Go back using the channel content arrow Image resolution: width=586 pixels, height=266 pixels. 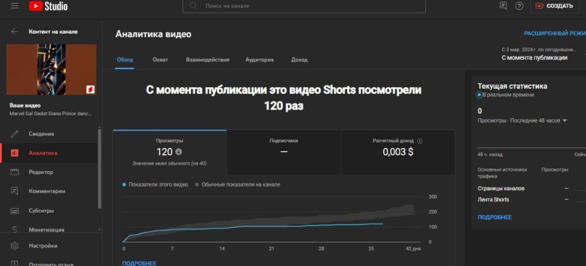tap(15, 32)
